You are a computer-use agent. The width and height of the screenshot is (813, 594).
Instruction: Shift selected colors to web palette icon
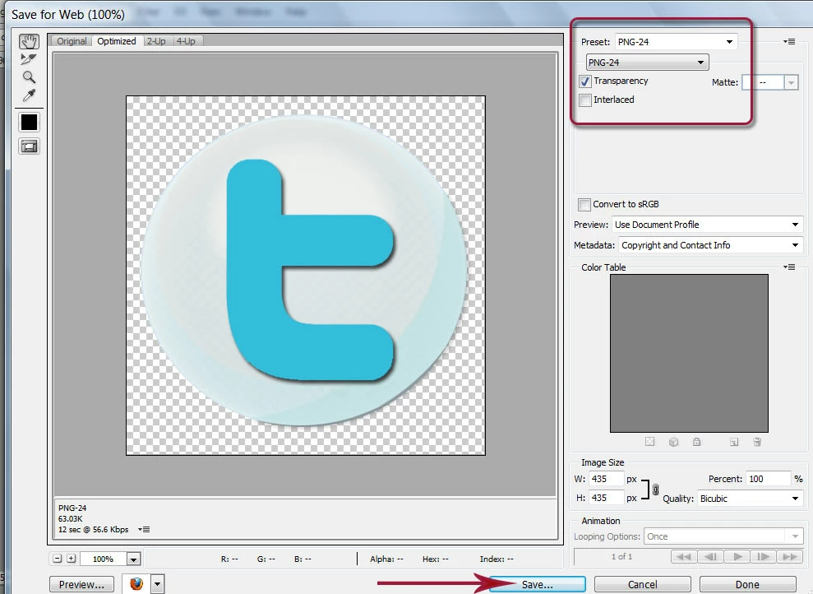[673, 442]
